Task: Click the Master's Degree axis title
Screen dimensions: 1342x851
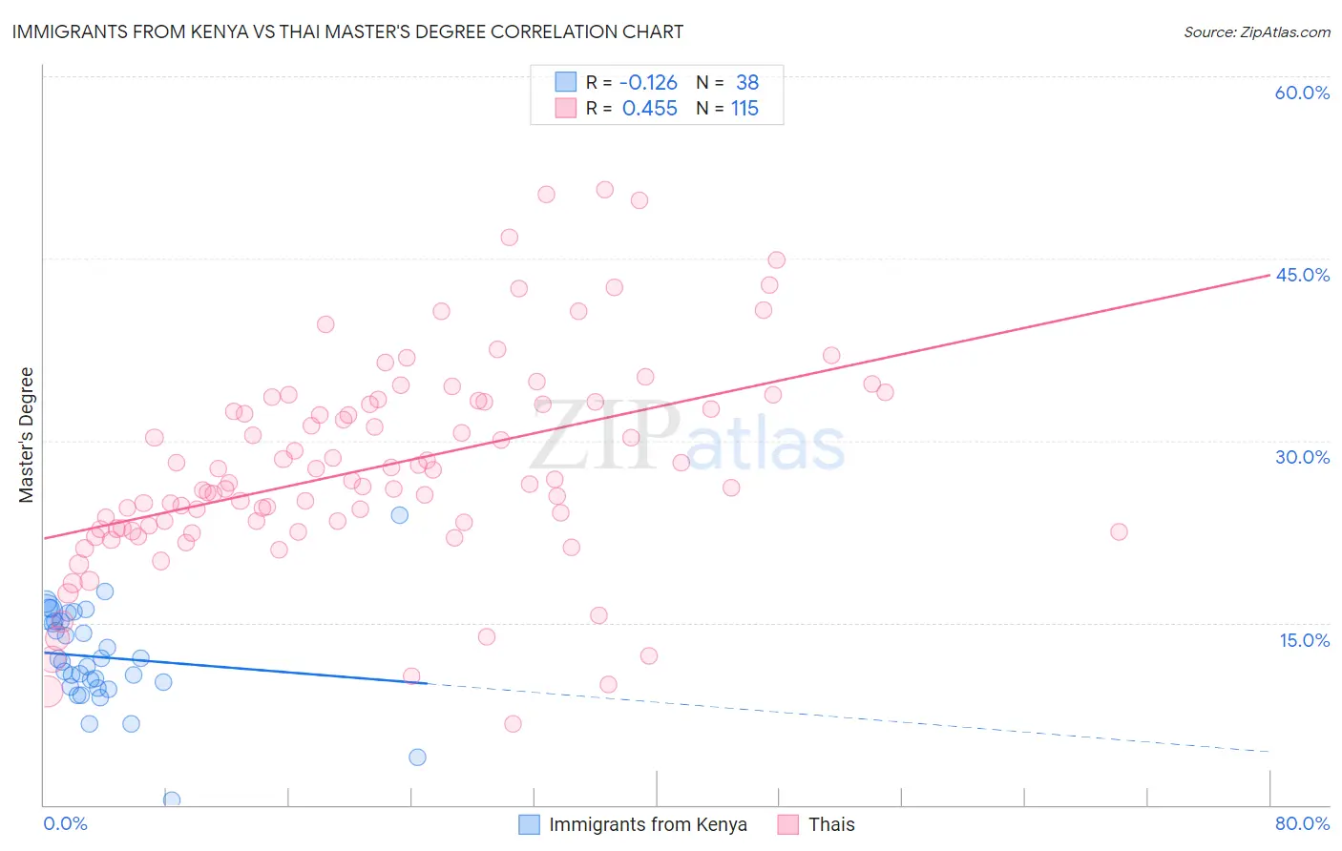Action: point(26,435)
